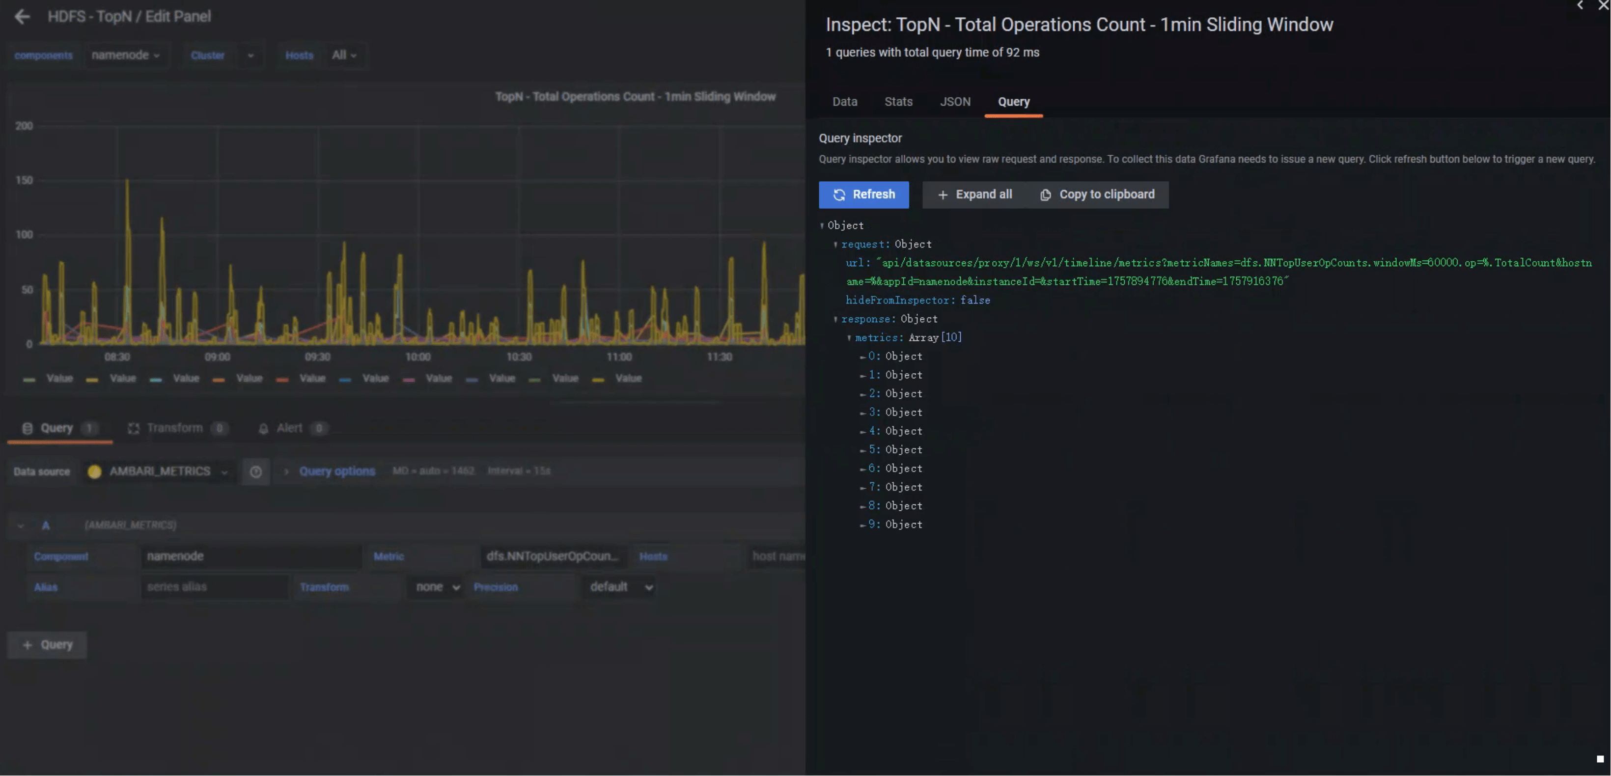Click the Refresh button's circular arrows icon
Screen dimensions: 1611x776
(839, 195)
